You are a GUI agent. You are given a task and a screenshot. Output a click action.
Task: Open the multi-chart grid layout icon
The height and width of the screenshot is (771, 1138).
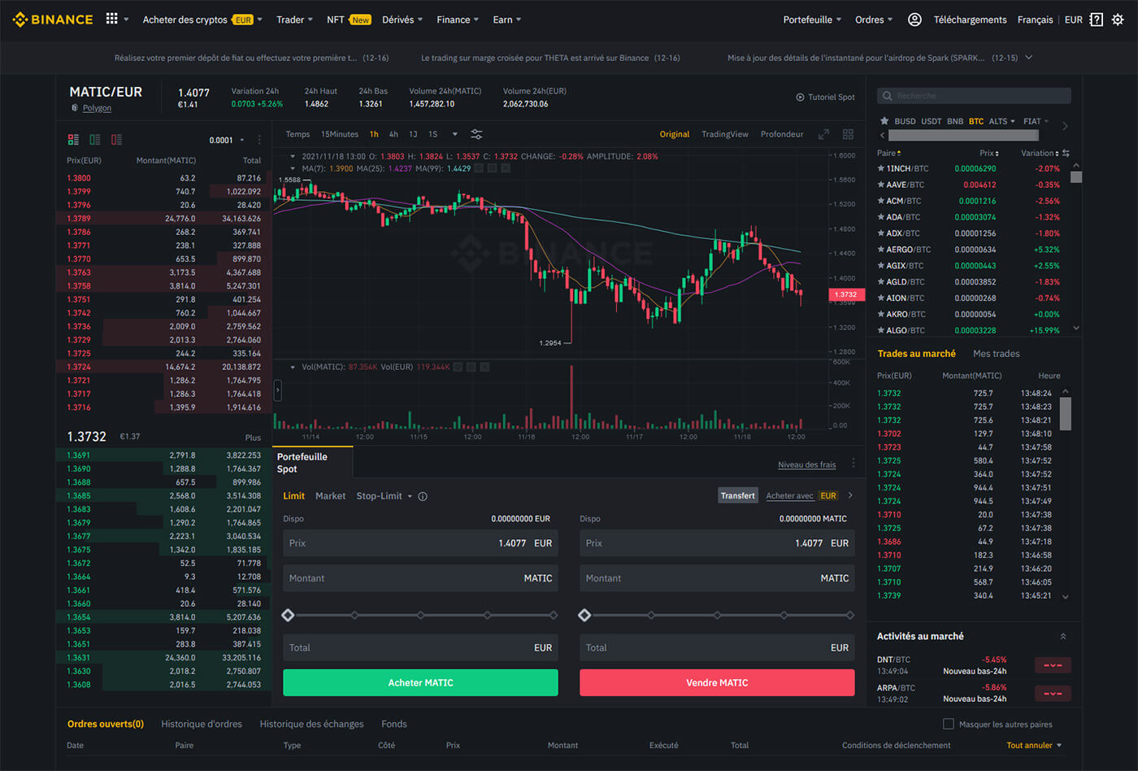(848, 134)
